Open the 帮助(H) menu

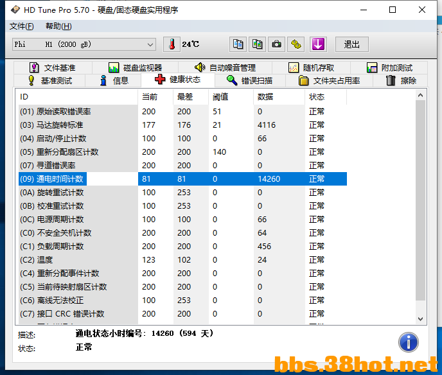click(x=58, y=26)
